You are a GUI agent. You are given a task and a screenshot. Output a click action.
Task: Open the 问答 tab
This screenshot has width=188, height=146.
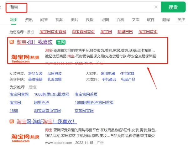[x=44, y=20]
